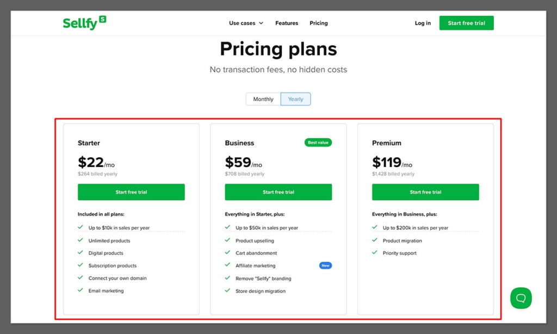The height and width of the screenshot is (334, 557).
Task: Select the Features menu item
Action: coord(287,23)
